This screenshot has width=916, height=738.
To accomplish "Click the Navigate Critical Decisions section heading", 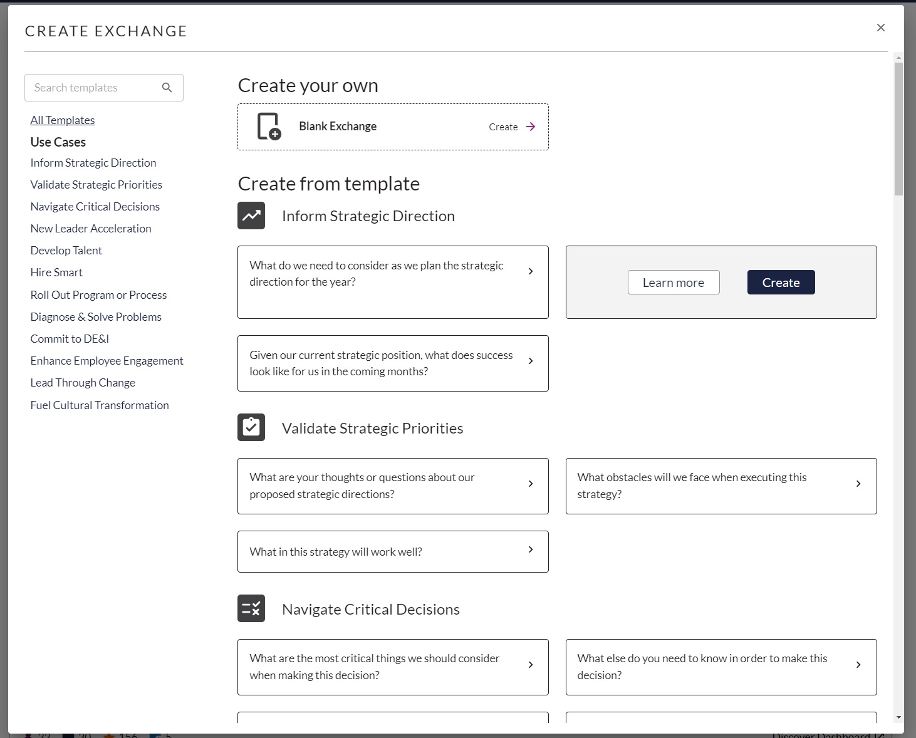I will [x=371, y=610].
